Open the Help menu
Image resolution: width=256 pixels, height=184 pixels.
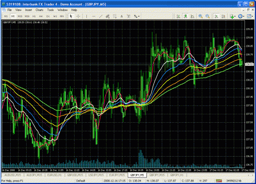[x=74, y=10]
